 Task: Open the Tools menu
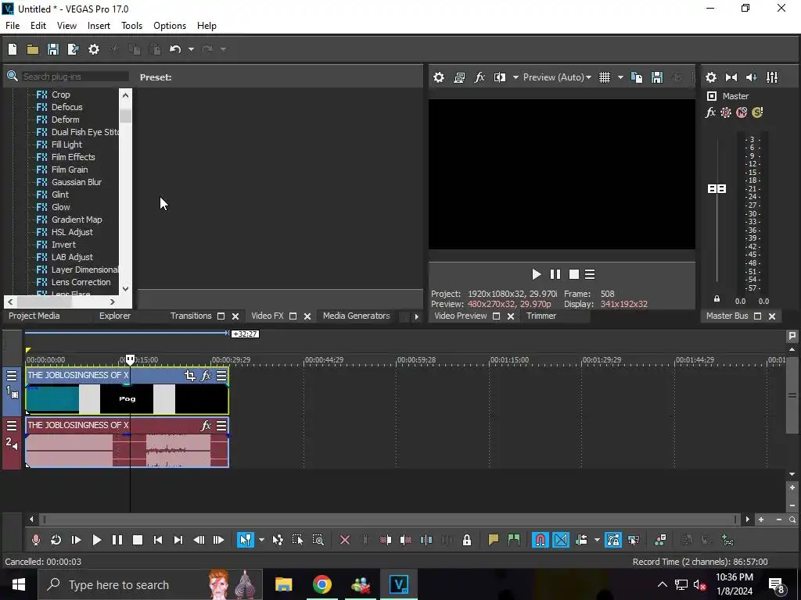[x=131, y=26]
